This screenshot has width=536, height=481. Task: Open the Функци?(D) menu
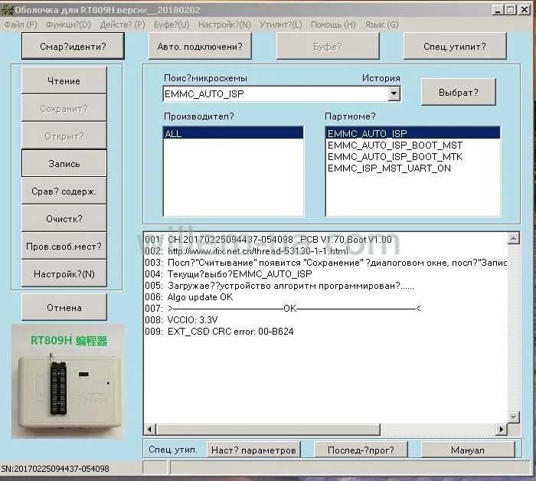(x=68, y=25)
